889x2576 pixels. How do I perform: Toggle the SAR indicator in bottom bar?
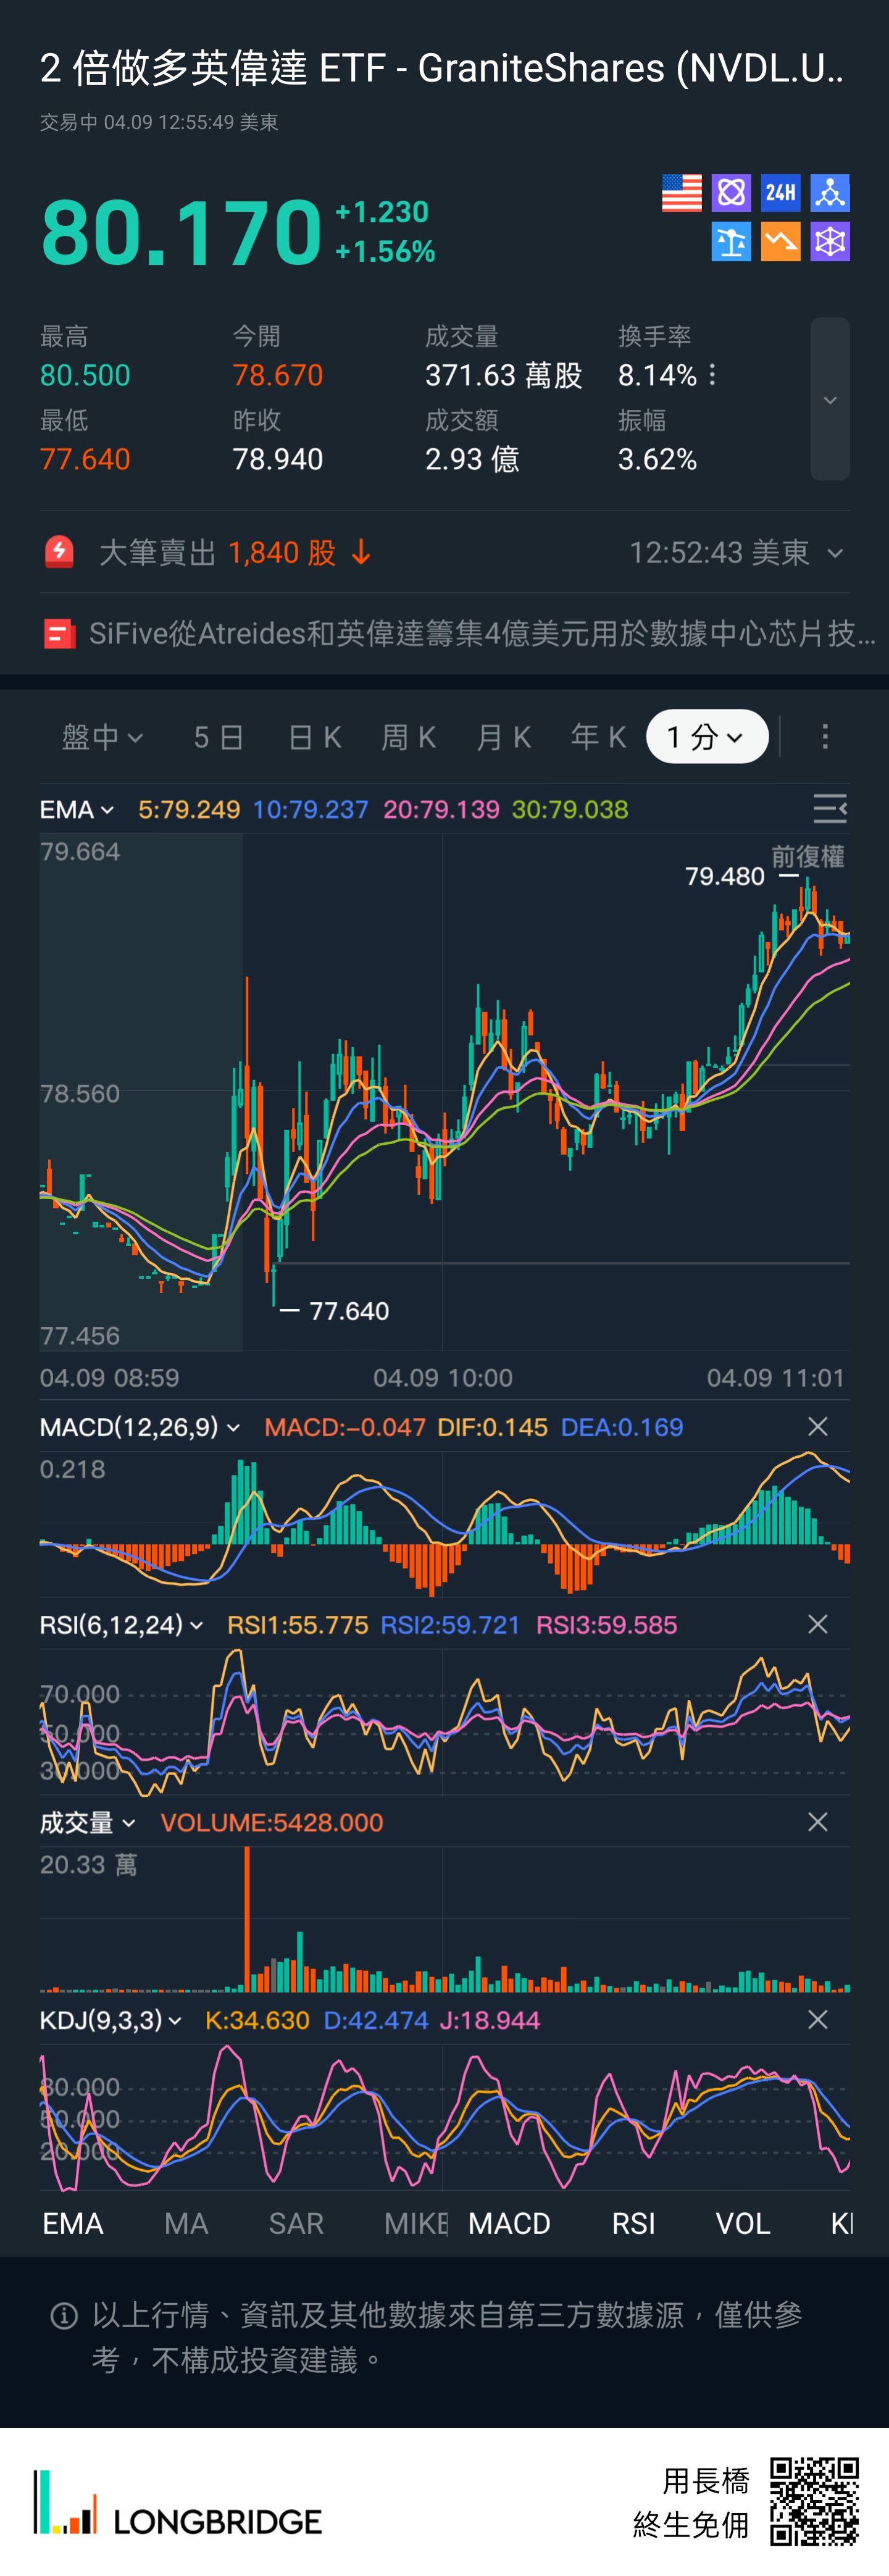tap(296, 2223)
